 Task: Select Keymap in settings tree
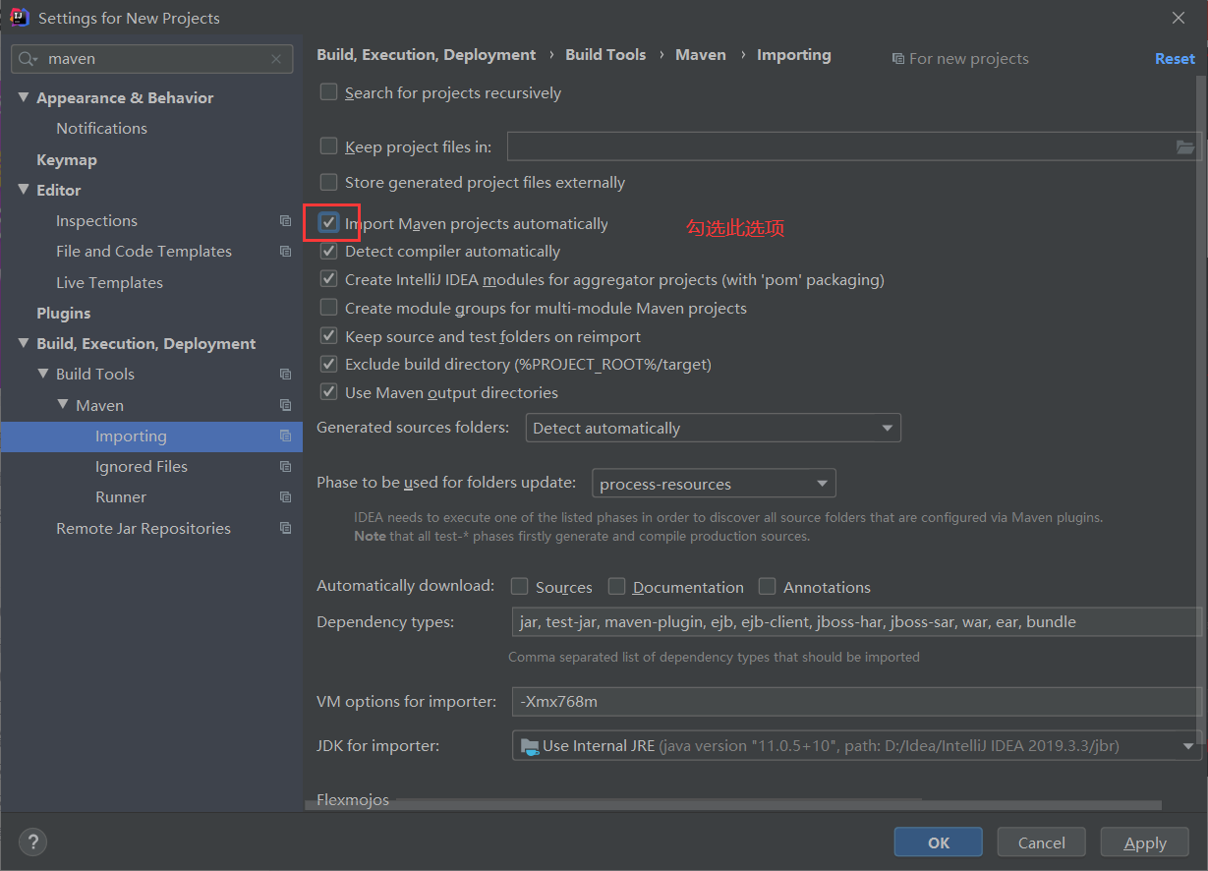click(67, 159)
